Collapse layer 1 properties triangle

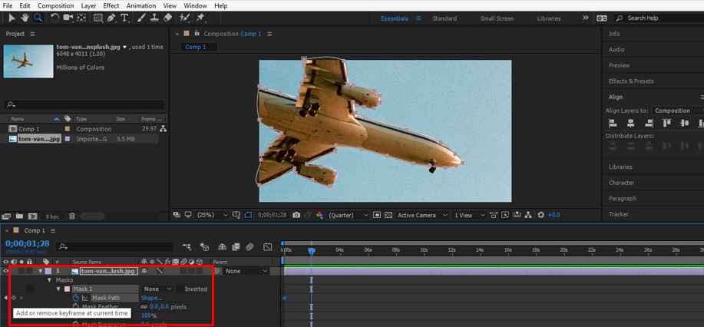(x=41, y=271)
